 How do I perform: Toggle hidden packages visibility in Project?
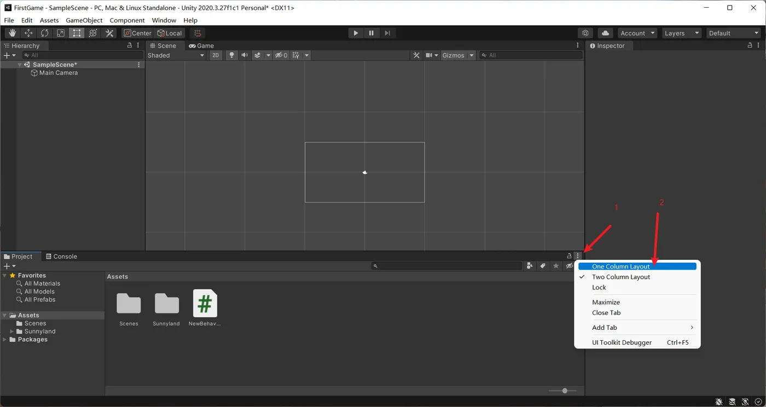click(569, 266)
